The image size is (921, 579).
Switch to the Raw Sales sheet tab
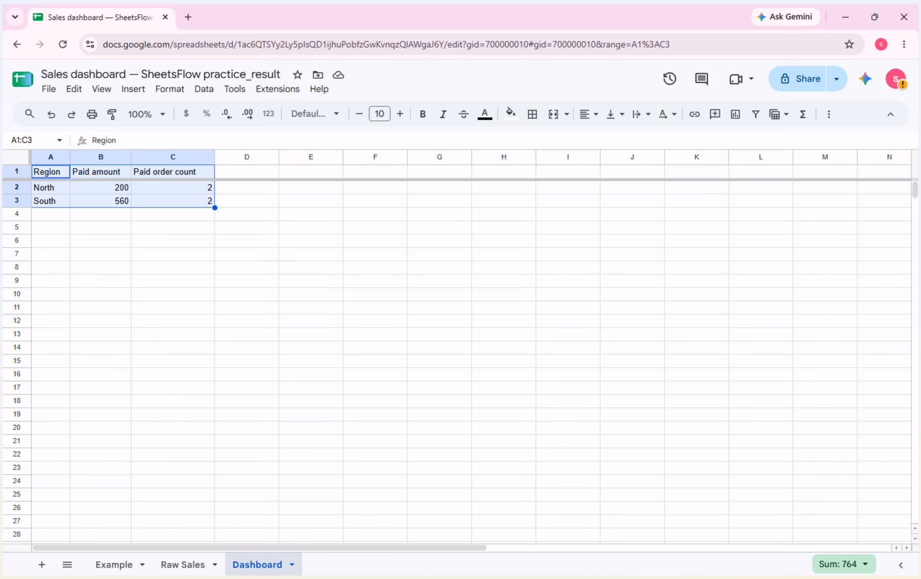click(x=183, y=565)
